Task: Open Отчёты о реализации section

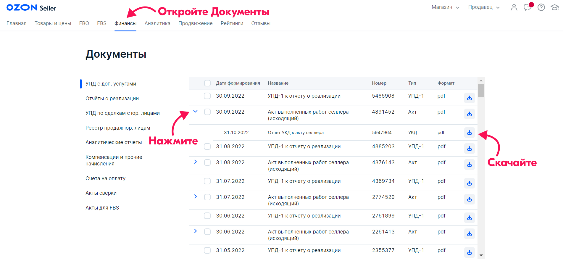Action: (x=112, y=99)
